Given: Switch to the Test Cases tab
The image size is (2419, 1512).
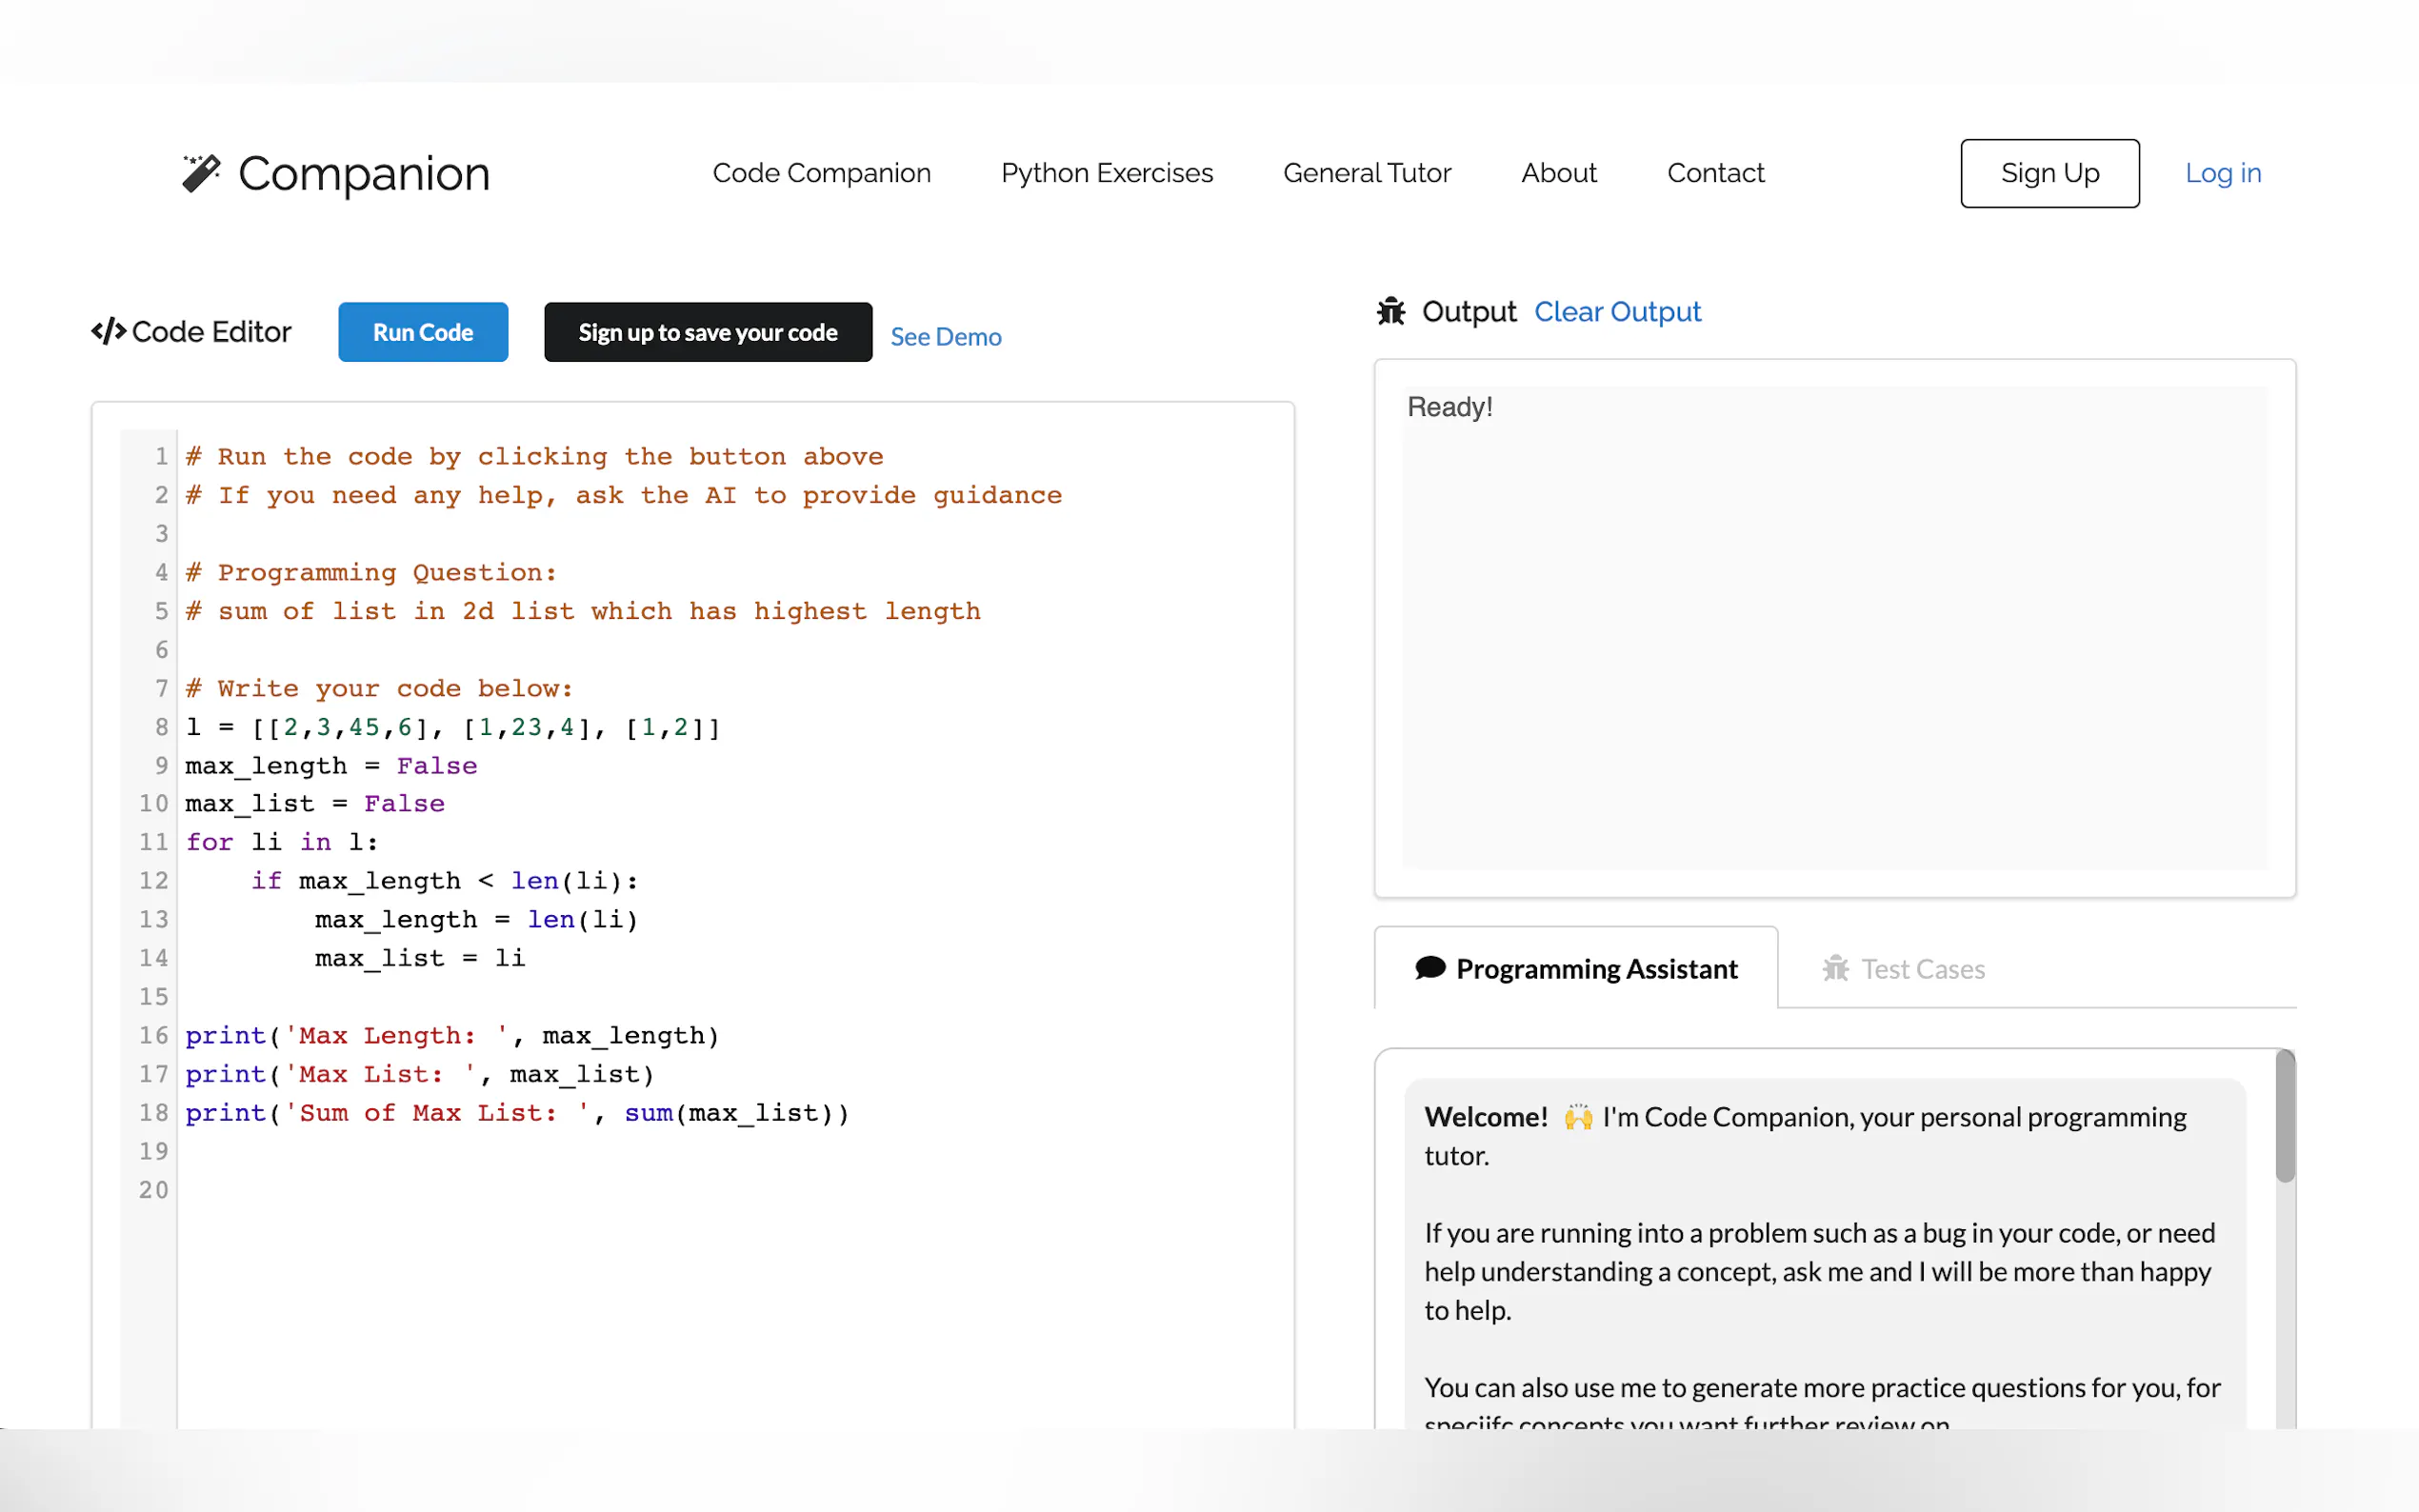Looking at the screenshot, I should pos(1921,968).
